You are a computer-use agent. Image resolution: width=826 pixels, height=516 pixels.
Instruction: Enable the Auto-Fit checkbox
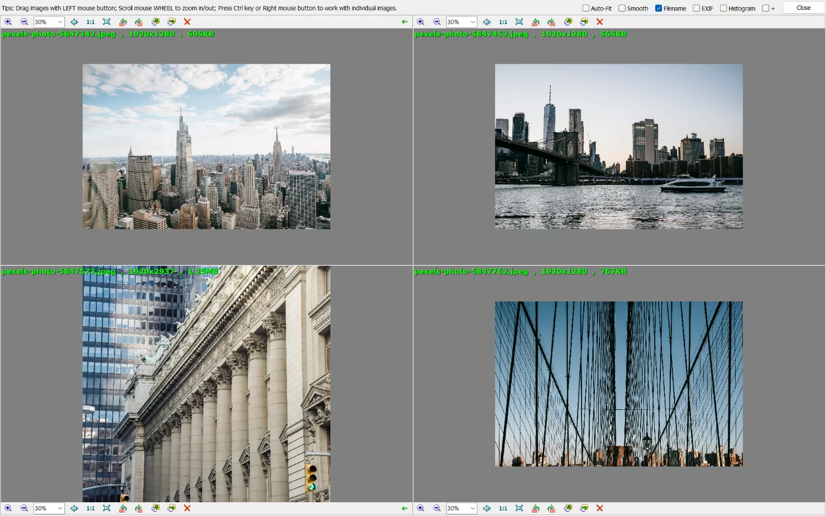click(587, 8)
